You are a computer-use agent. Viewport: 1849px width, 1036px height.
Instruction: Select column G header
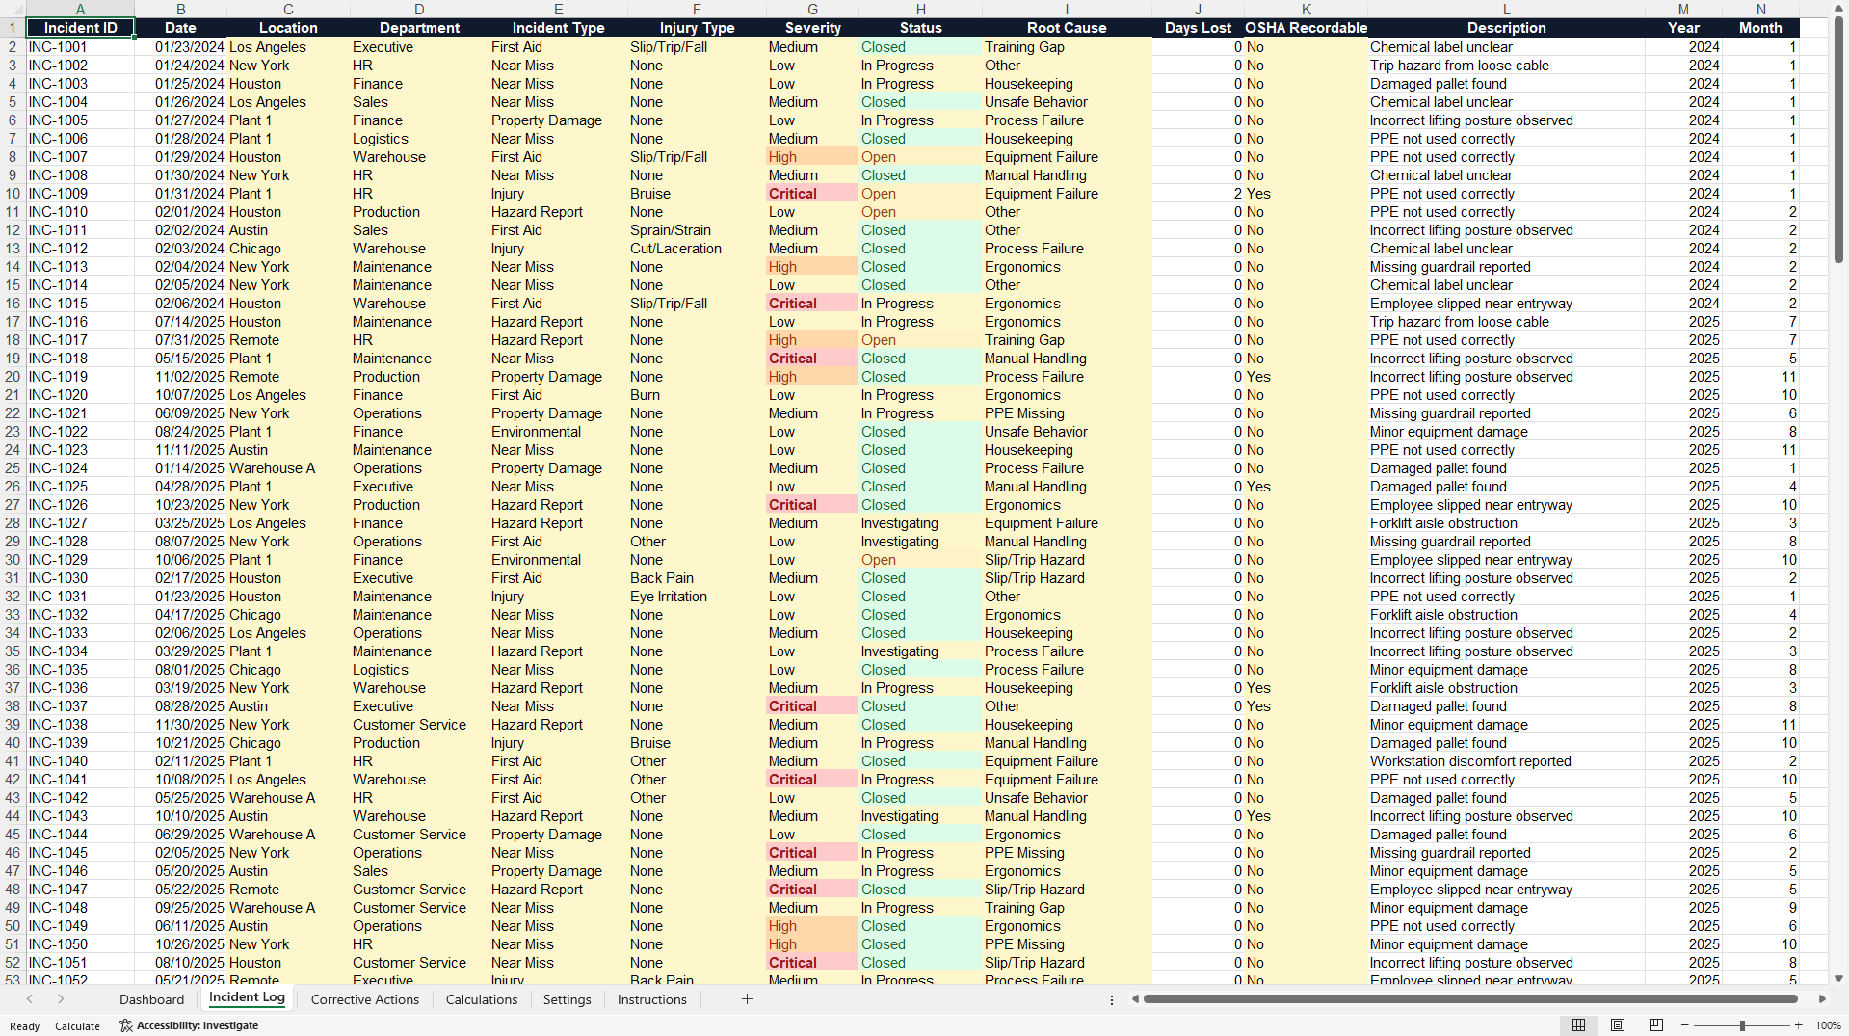[x=812, y=9]
